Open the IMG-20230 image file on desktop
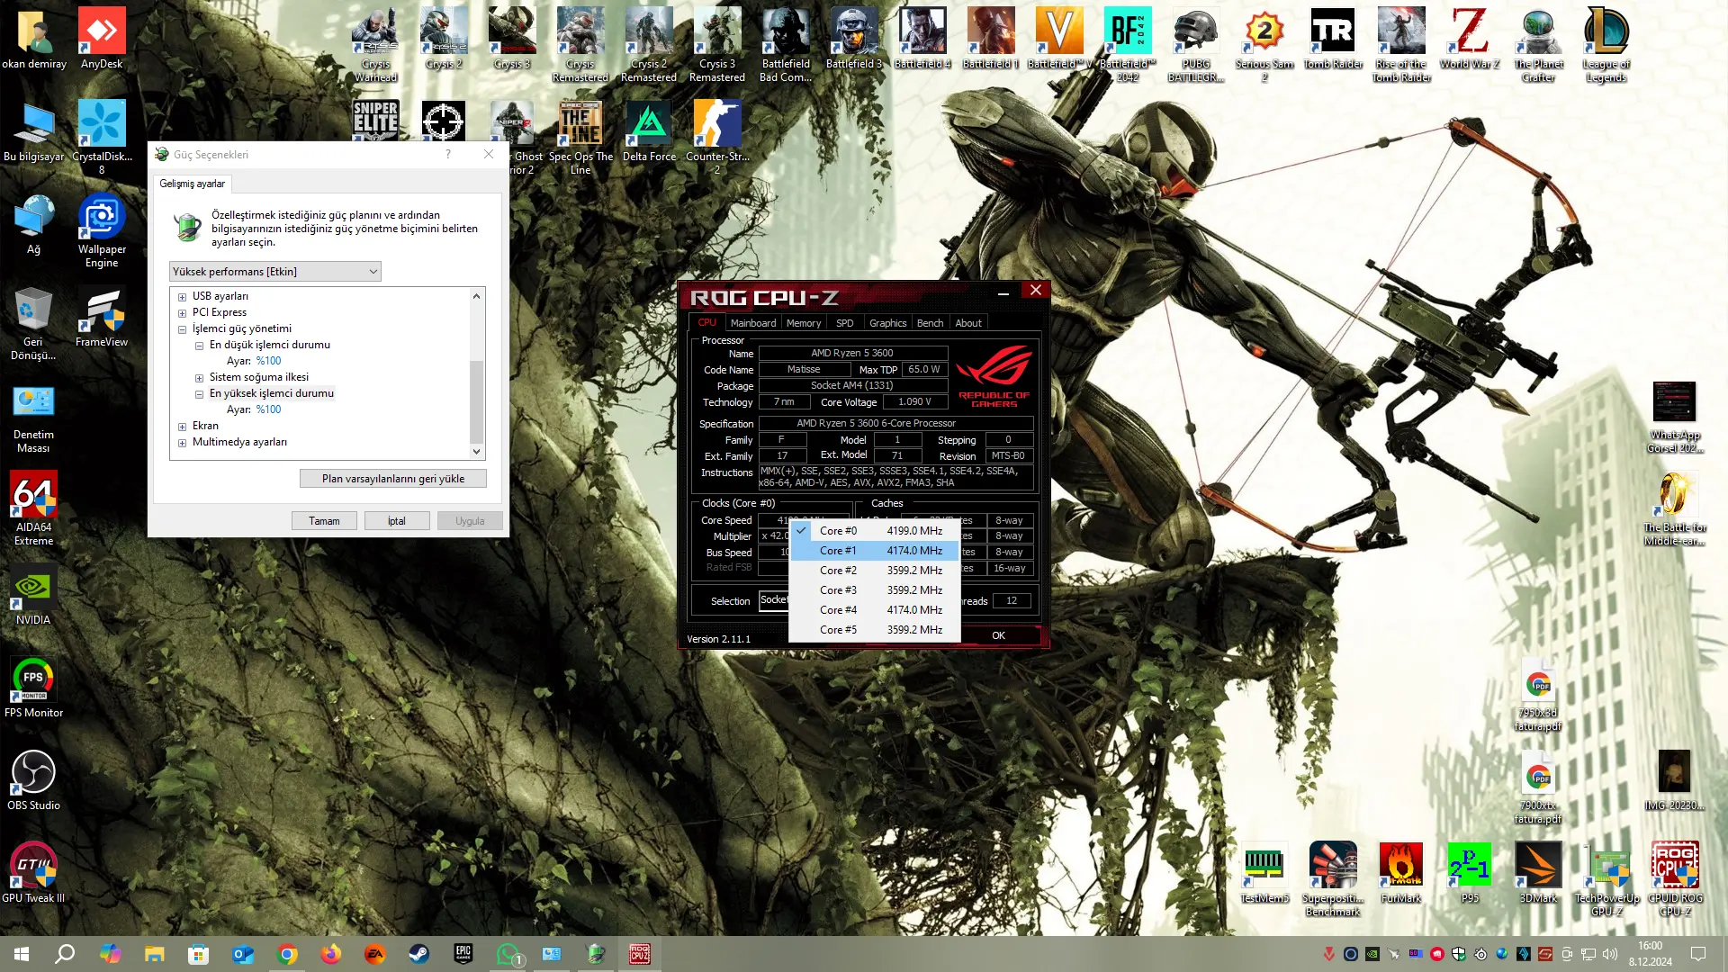 (x=1674, y=780)
